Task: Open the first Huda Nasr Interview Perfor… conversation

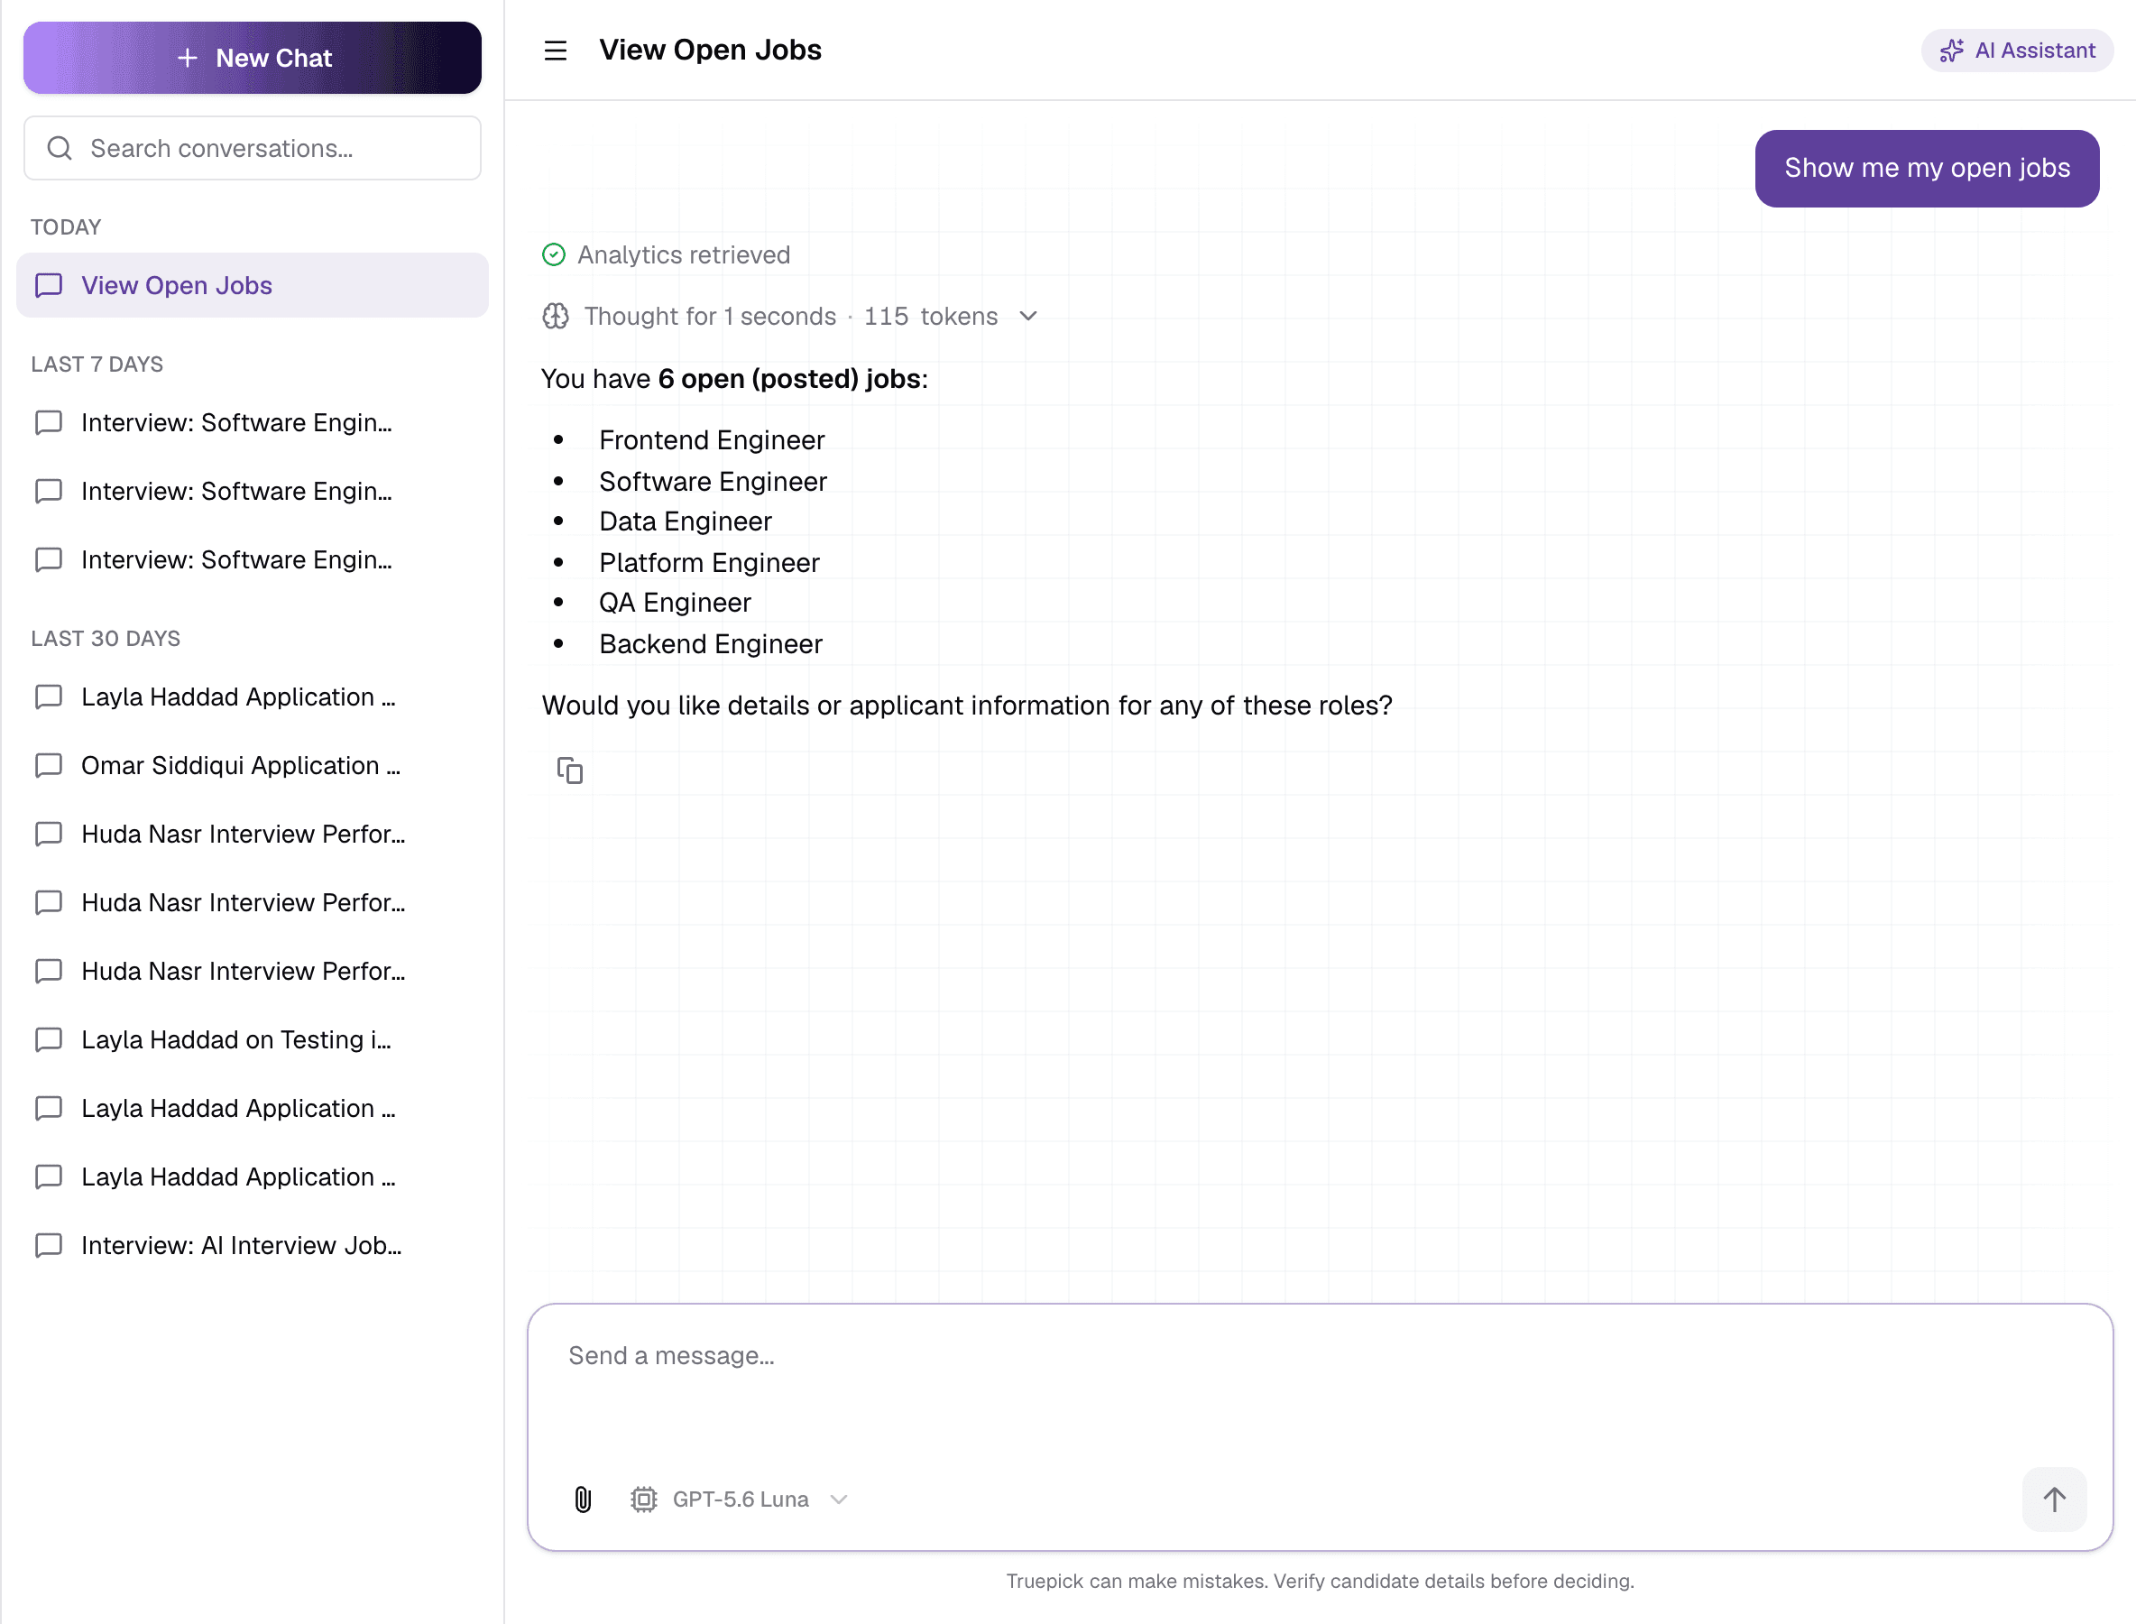Action: (x=253, y=835)
